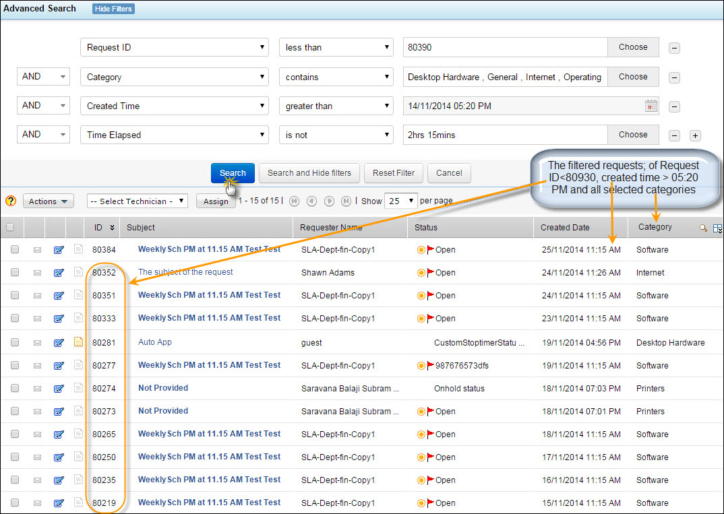Screen dimensions: 724x514
Task: Change the Show 25 per page dropdown
Action: (x=401, y=201)
